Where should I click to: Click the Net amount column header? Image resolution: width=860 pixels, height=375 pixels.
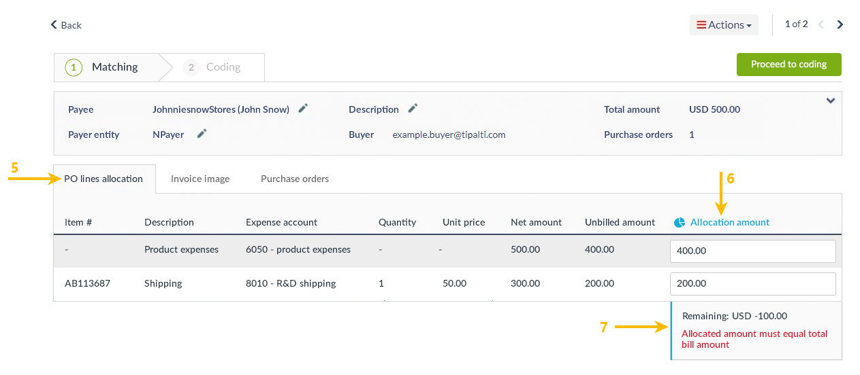(x=536, y=222)
